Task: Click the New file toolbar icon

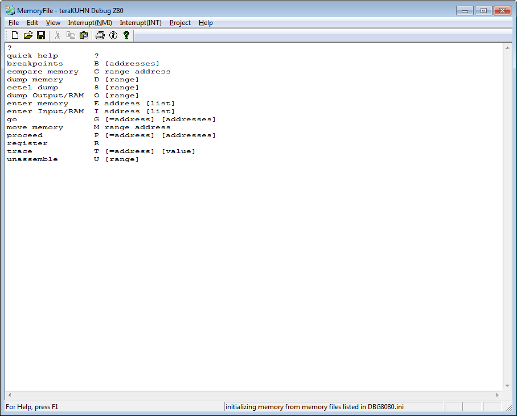Action: coord(15,36)
